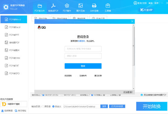Viewport: 168px width, 114px height.
Task: Click the OFD file icon in sidebar
Action: click(x=6, y=73)
